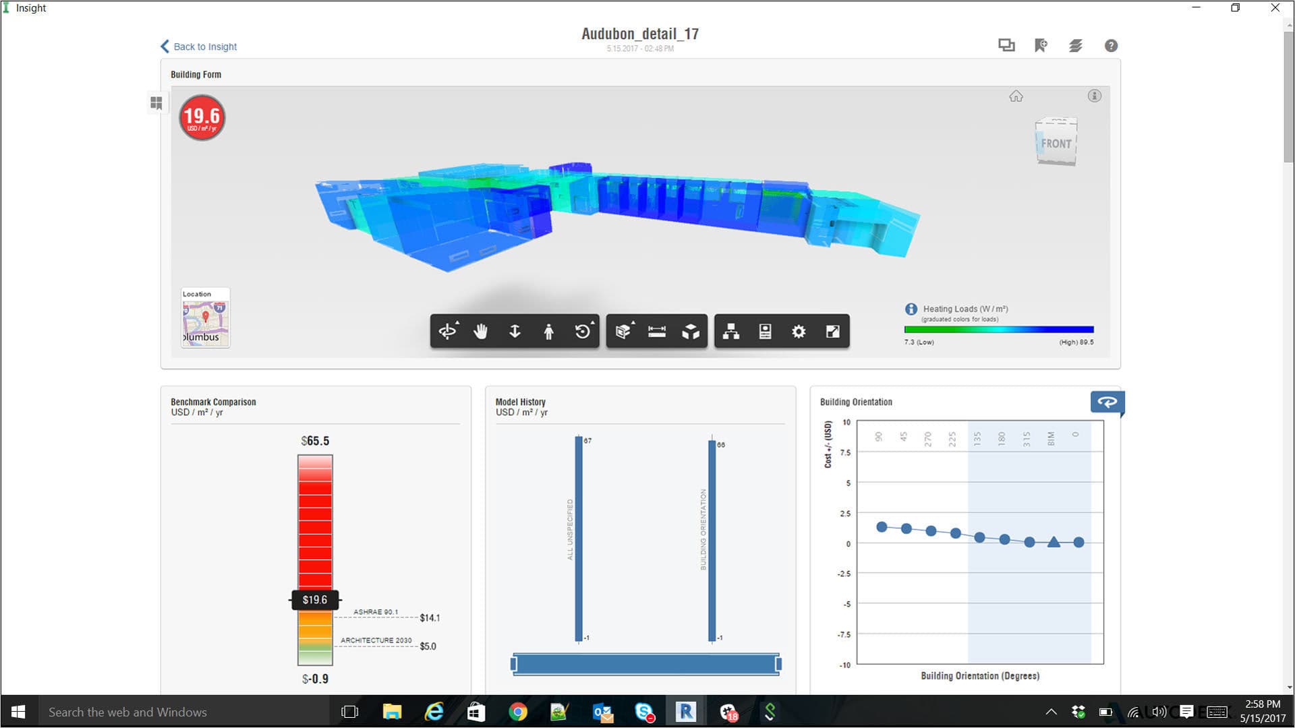1295x728 pixels.
Task: Open the view Settings gear
Action: pos(798,331)
